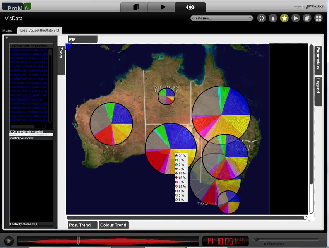The width and height of the screenshot is (329, 248).
Task: Click the Queensland pie chart
Action: point(221,115)
